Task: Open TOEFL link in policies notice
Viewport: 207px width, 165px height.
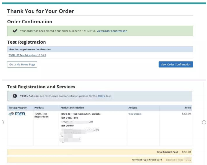Action: click(101, 96)
